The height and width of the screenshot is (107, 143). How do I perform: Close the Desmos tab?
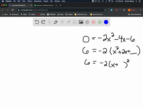tap(56, 5)
